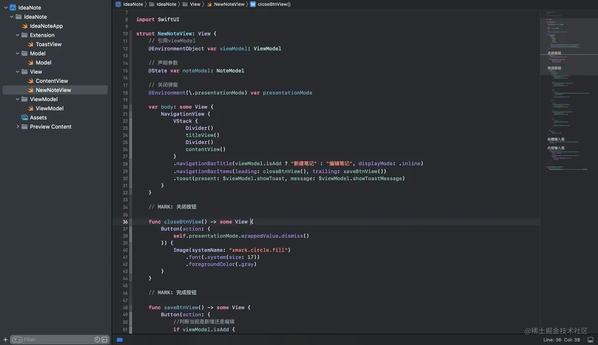598x345 pixels.
Task: Click 'struct NewNoteView: View {' line
Action: pos(176,34)
